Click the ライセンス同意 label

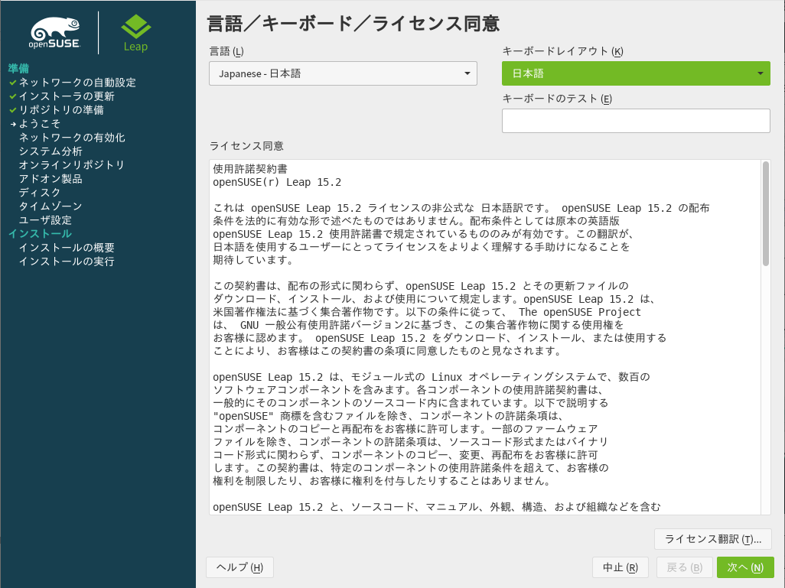pyautogui.click(x=246, y=145)
